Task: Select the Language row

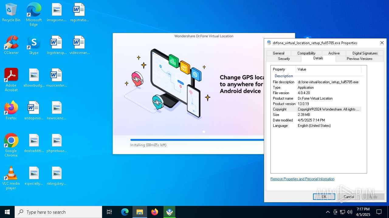Action: 316,126
